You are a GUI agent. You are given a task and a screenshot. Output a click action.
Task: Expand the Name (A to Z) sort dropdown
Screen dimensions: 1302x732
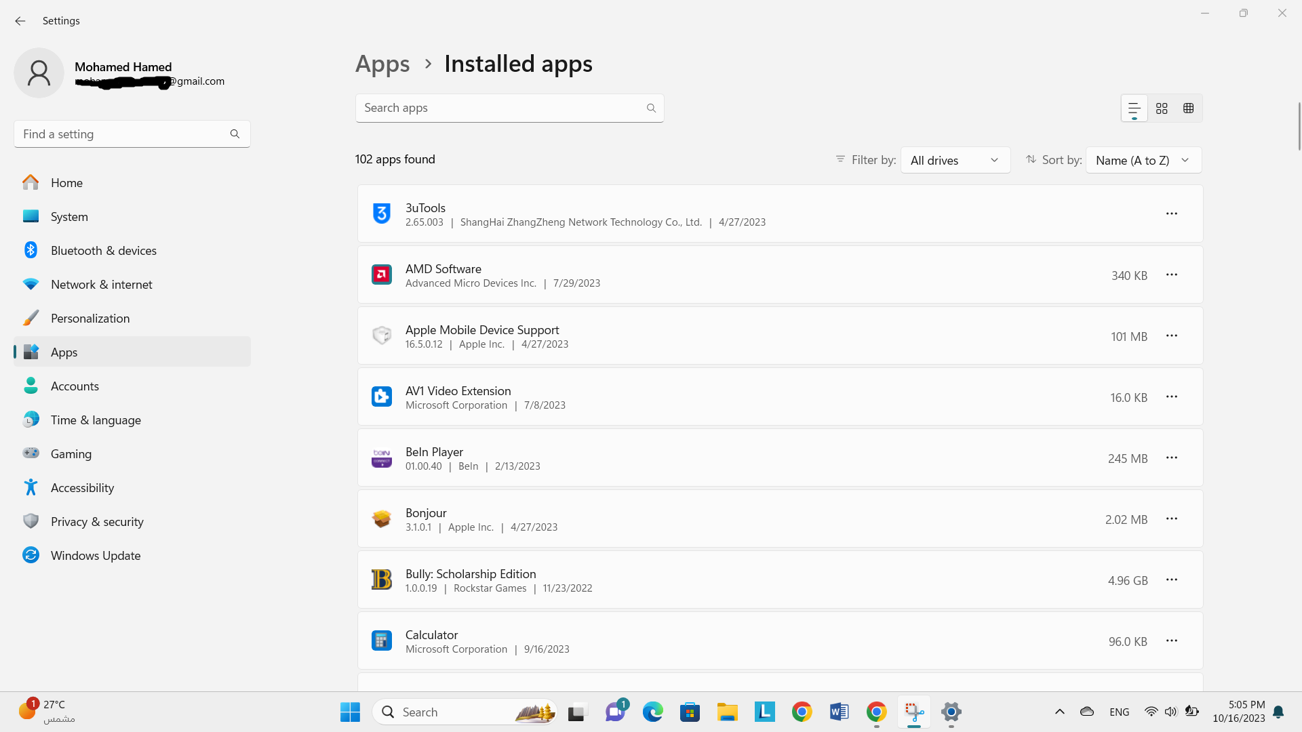1143,161
